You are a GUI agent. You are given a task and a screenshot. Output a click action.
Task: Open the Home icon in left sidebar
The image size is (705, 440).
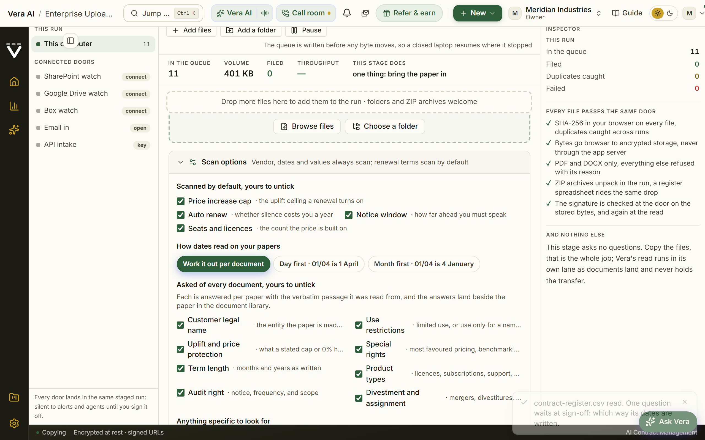pyautogui.click(x=14, y=82)
